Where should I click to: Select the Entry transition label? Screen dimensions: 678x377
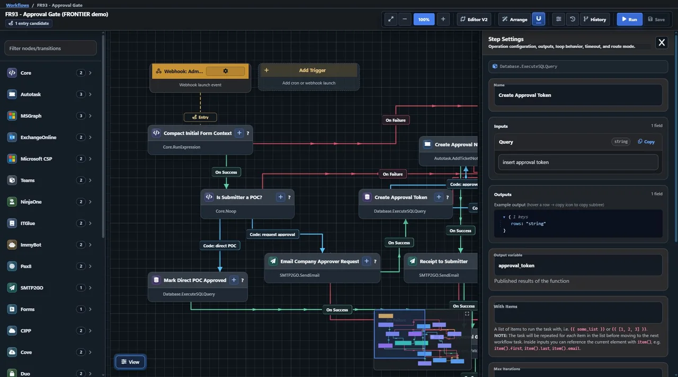200,117
